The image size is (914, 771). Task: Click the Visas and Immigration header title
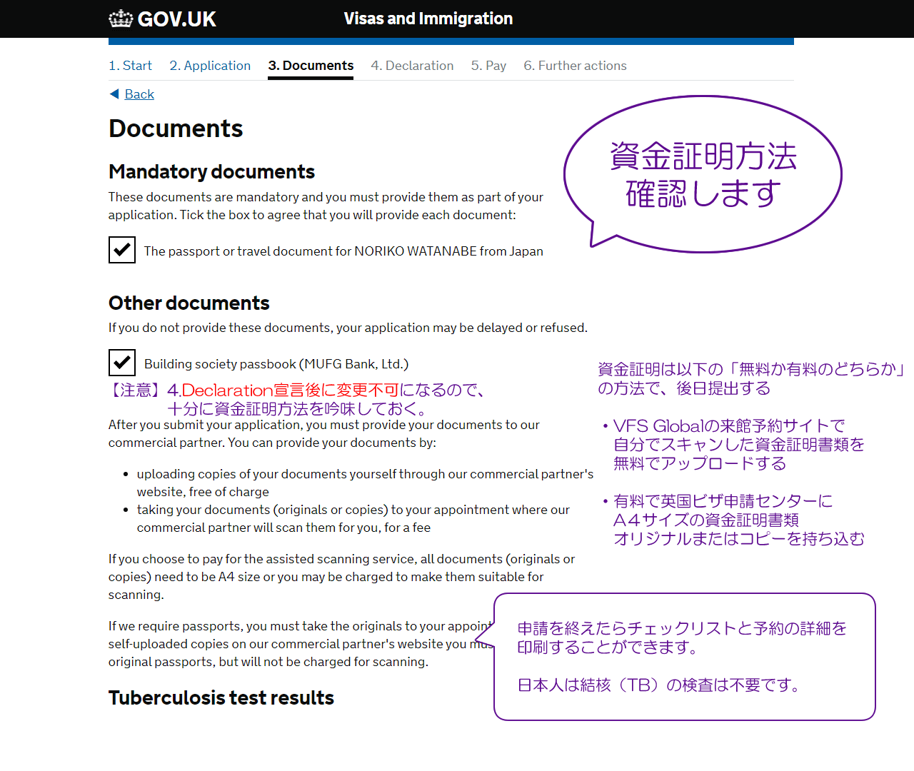428,19
